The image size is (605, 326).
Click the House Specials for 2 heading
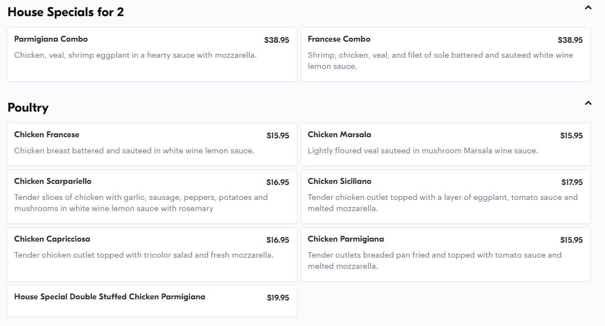[x=66, y=12]
